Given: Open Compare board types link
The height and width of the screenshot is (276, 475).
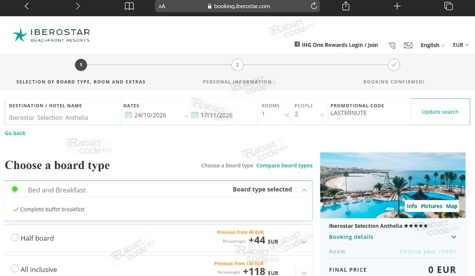Looking at the screenshot, I should [284, 166].
